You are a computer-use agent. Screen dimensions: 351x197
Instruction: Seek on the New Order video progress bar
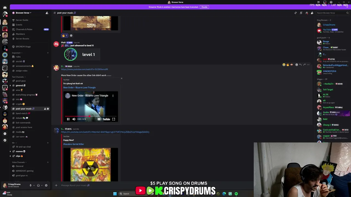click(90, 116)
